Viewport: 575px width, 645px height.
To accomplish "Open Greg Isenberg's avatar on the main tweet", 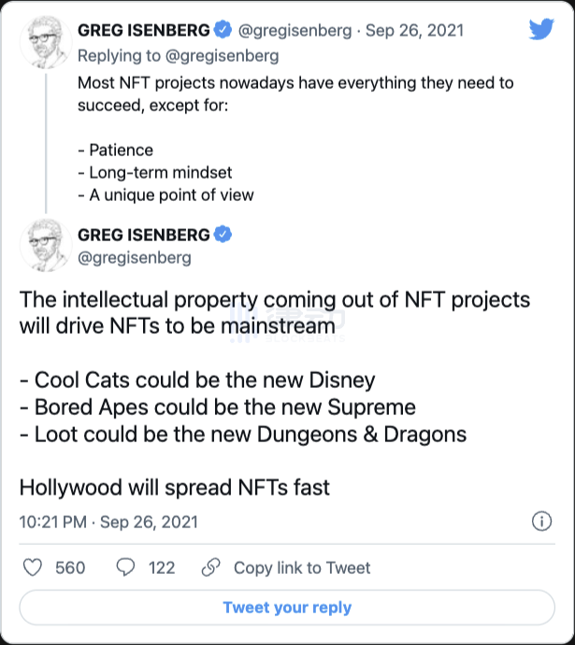I will tap(46, 245).
